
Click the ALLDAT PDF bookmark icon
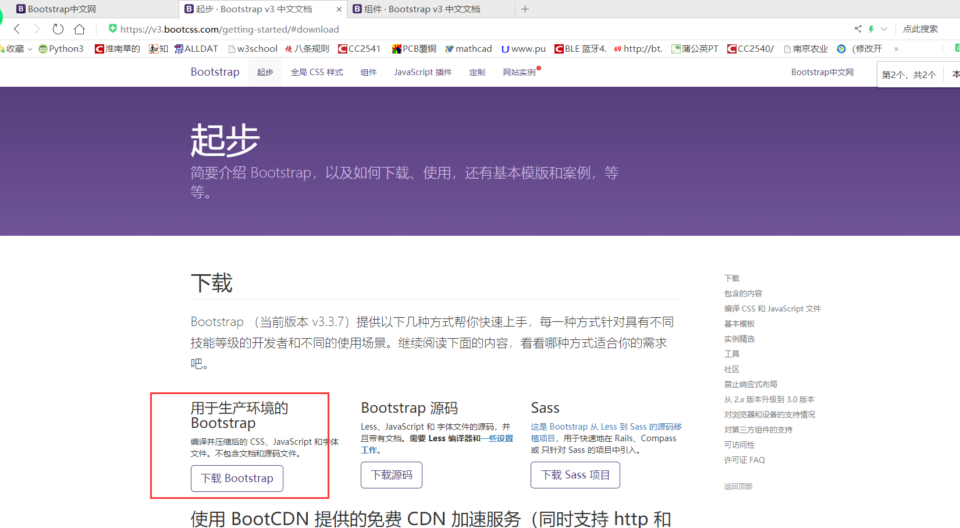click(x=179, y=48)
